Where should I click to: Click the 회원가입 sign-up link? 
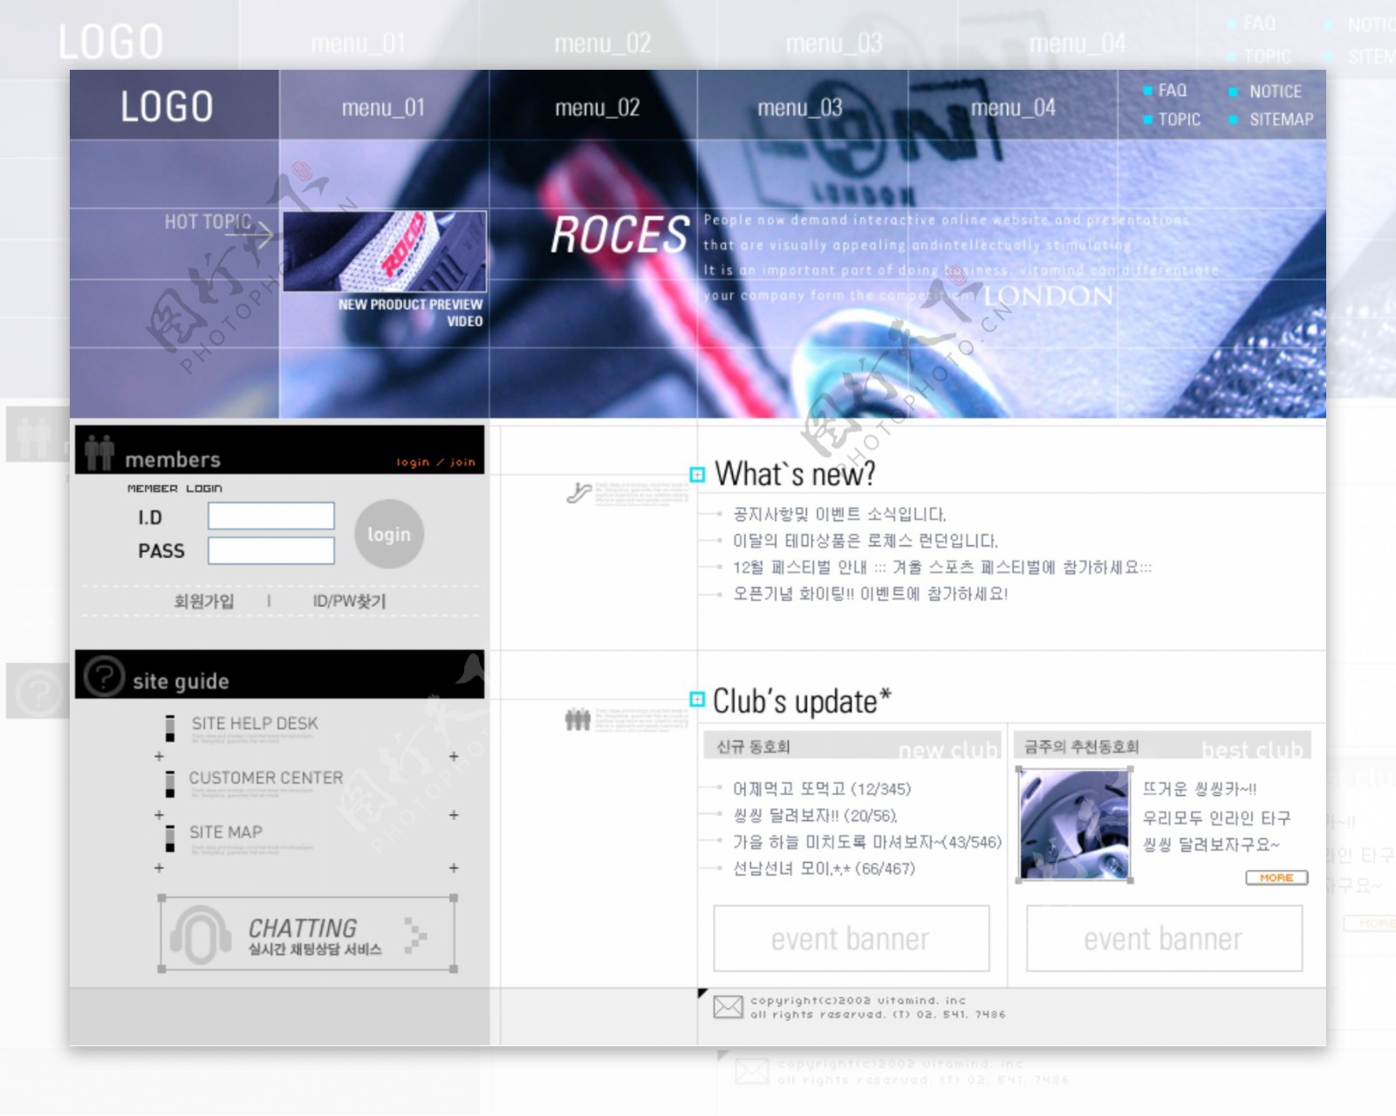point(204,600)
